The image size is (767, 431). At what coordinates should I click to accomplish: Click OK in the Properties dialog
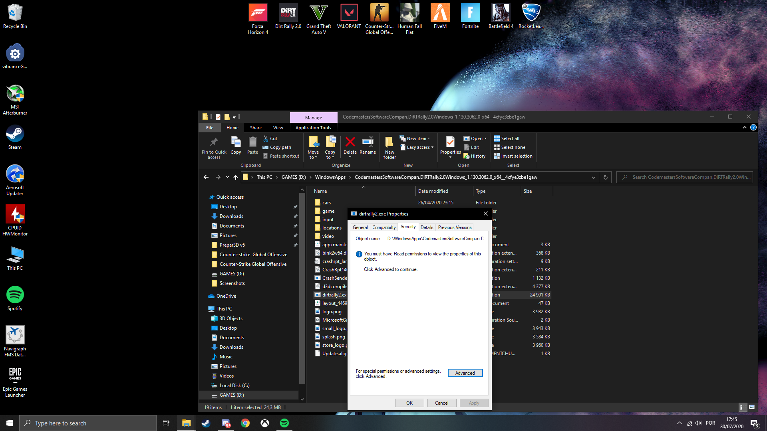(x=409, y=403)
